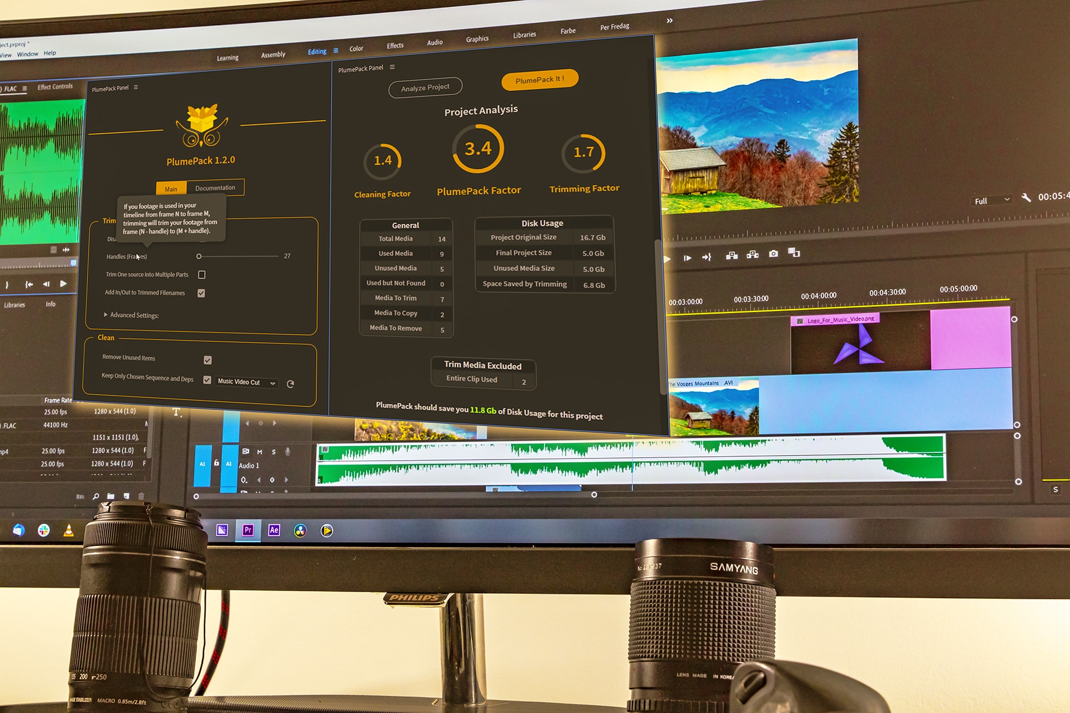The image size is (1070, 713).
Task: Click the New Item icon in Project panel
Action: [127, 496]
